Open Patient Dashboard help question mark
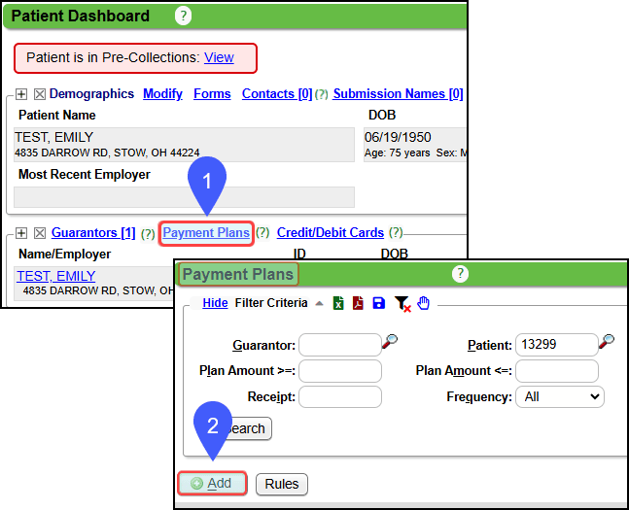Viewport: 629px width, 510px height. 184,16
